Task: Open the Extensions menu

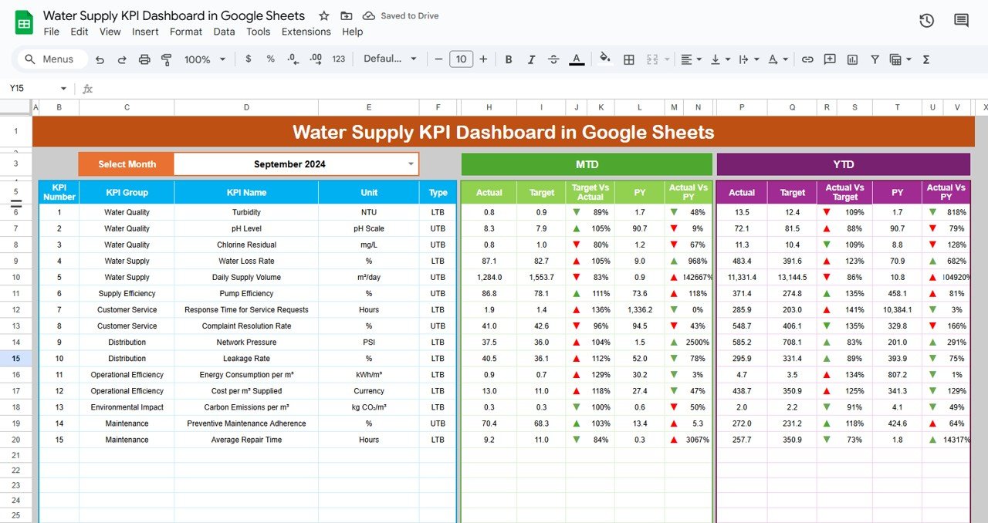Action: [306, 32]
